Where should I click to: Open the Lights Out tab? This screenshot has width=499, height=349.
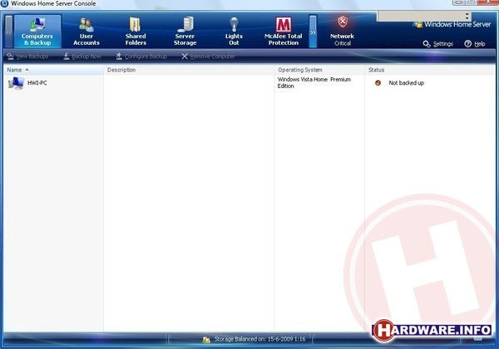coord(234,32)
